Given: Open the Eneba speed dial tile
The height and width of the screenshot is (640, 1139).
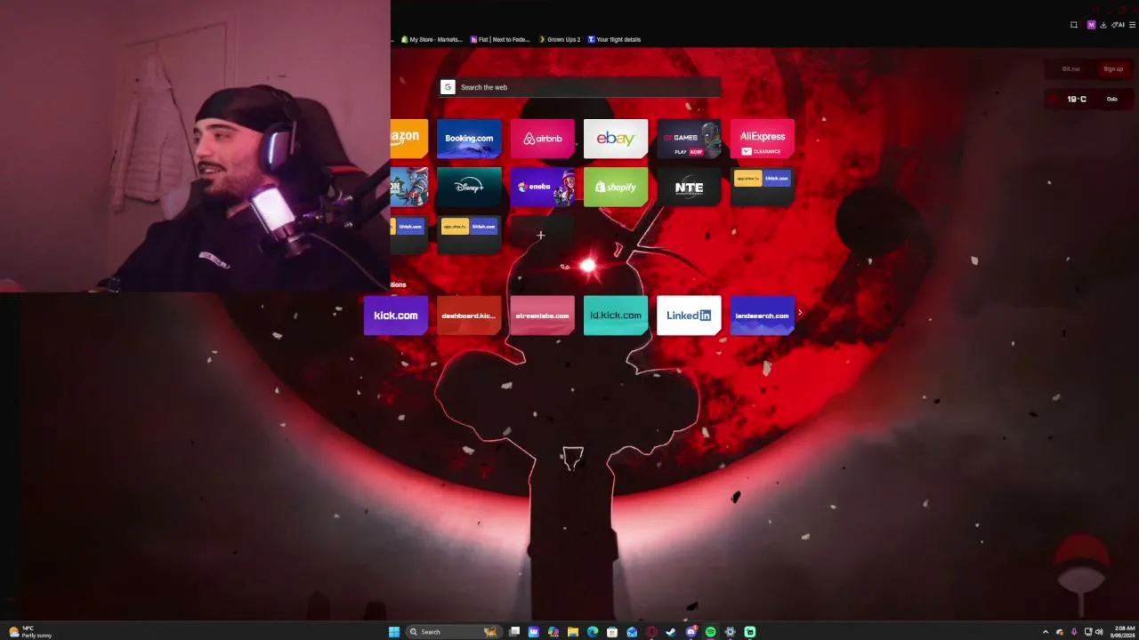Looking at the screenshot, I should [543, 187].
